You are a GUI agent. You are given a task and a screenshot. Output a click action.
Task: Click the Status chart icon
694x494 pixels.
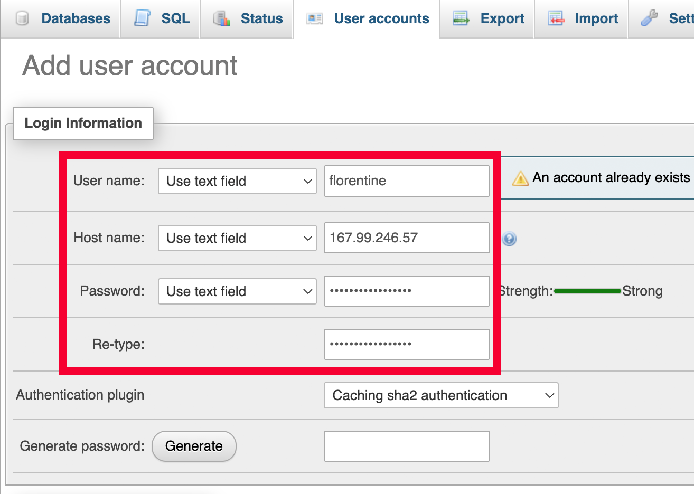pos(222,19)
